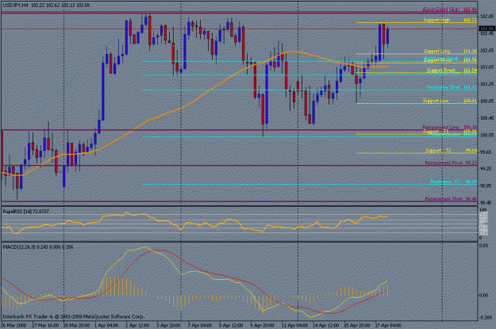Click the MACD scale value 0.83
496x329 pixels.
(483, 245)
